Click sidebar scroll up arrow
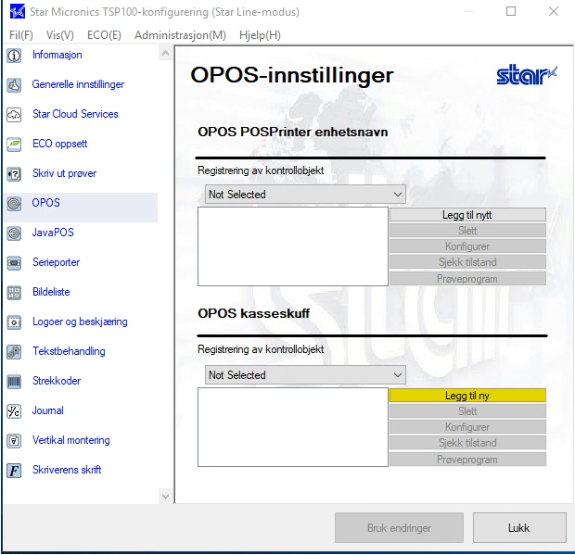Screen dimensions: 575x555 165,54
